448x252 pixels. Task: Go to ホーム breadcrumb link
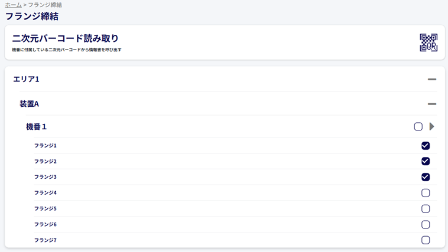point(13,5)
